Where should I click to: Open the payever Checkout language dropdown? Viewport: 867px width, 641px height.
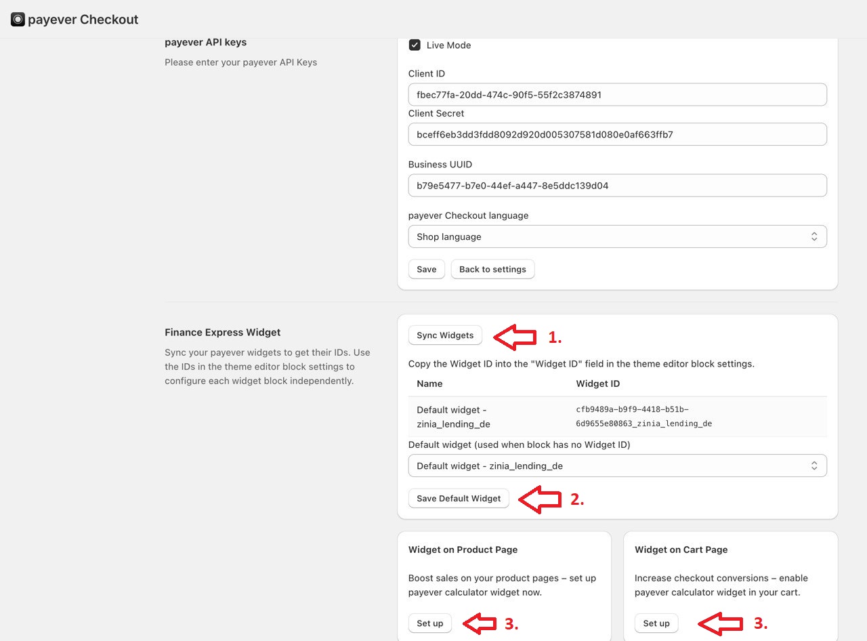[x=617, y=236]
